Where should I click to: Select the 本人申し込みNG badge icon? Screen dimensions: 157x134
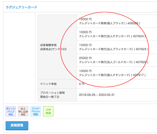[23, 111]
